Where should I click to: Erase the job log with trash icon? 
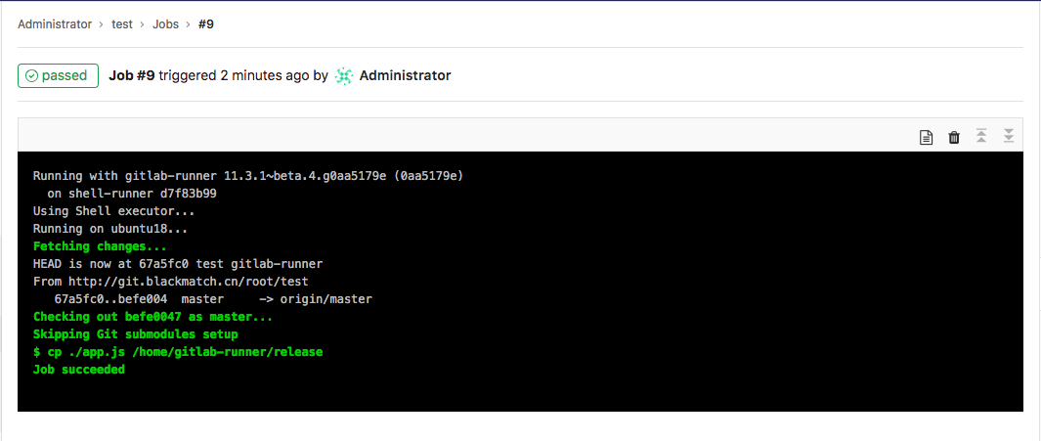954,137
